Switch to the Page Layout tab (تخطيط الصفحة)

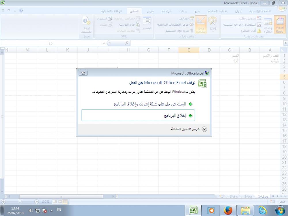pyautogui.click(x=217, y=11)
